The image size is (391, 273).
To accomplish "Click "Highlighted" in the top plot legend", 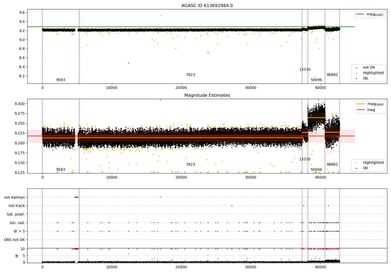I will (x=373, y=73).
